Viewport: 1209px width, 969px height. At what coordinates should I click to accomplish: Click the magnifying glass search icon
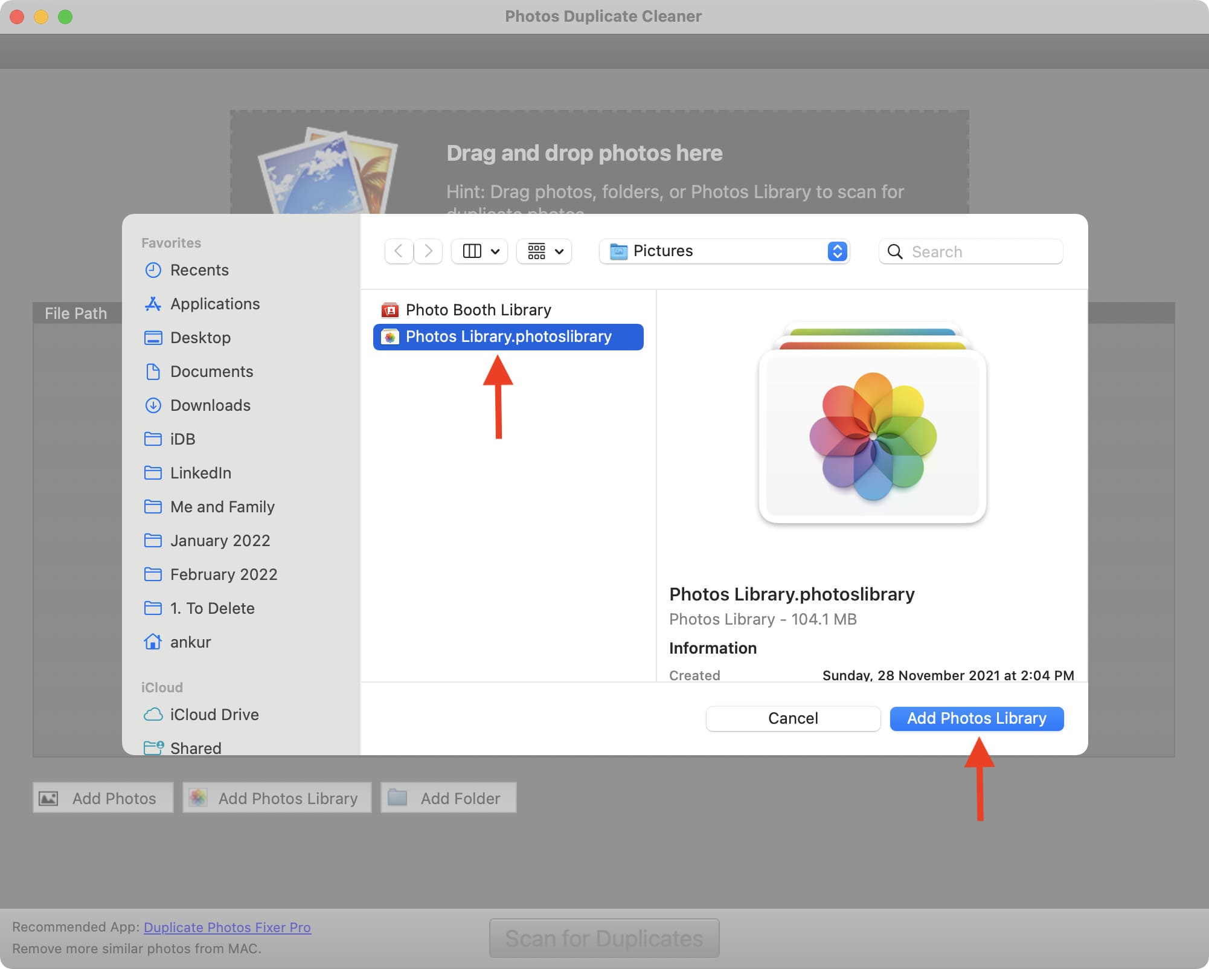click(895, 252)
